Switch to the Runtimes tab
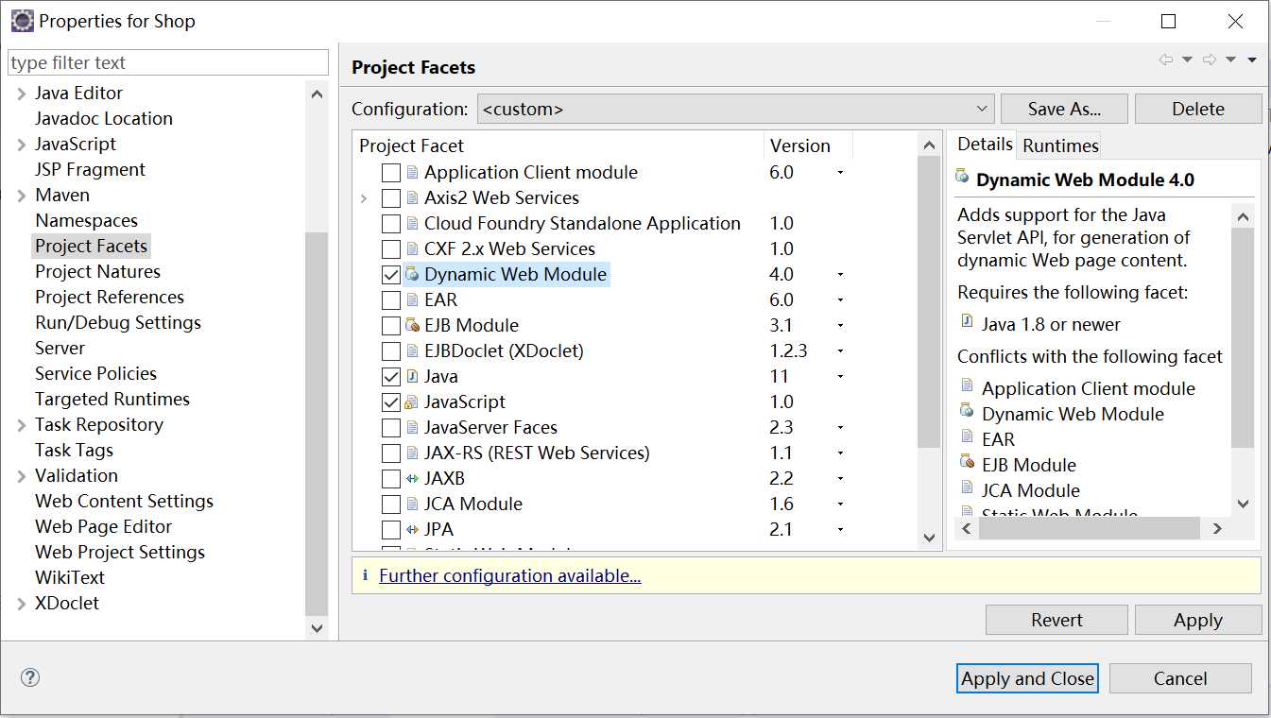Viewport: 1271px width, 718px height. click(x=1060, y=145)
